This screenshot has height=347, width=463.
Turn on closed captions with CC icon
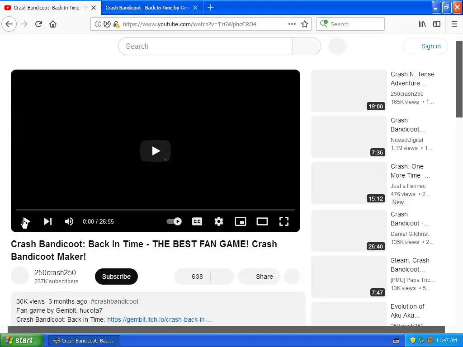click(197, 221)
